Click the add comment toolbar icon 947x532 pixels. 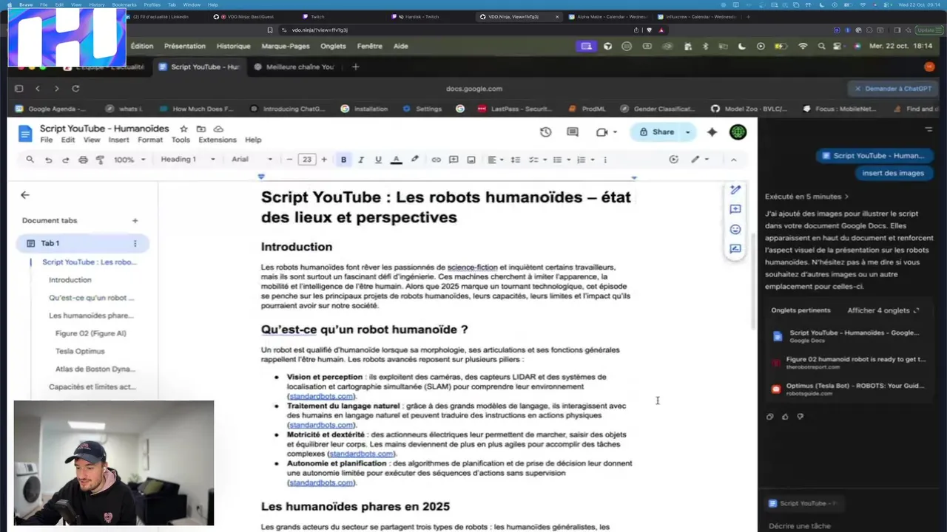(454, 160)
